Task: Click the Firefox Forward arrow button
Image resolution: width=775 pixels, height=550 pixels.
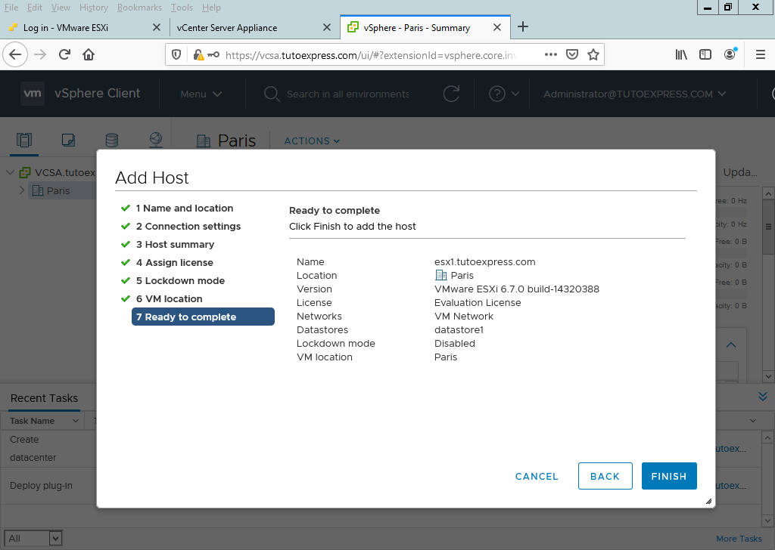Action: [x=40, y=54]
